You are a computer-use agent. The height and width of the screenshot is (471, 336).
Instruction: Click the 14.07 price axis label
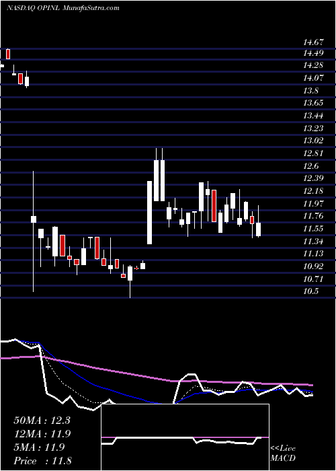coord(314,79)
